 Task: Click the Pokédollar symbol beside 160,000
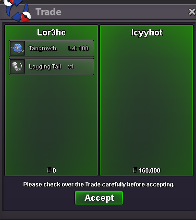pyautogui.click(x=135, y=170)
